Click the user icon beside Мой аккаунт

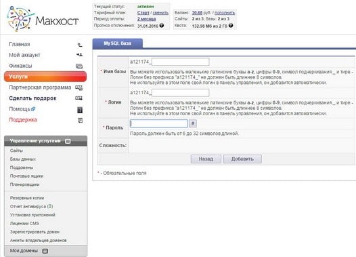79,55
